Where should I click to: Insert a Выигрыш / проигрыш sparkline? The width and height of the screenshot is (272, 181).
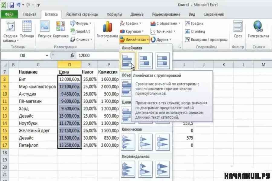tap(206, 40)
